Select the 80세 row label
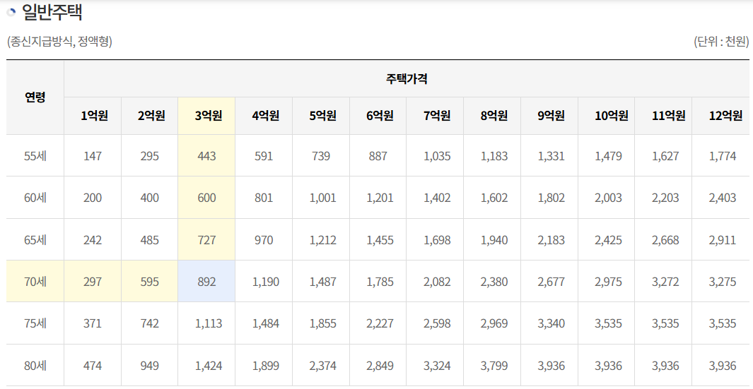 pyautogui.click(x=35, y=366)
